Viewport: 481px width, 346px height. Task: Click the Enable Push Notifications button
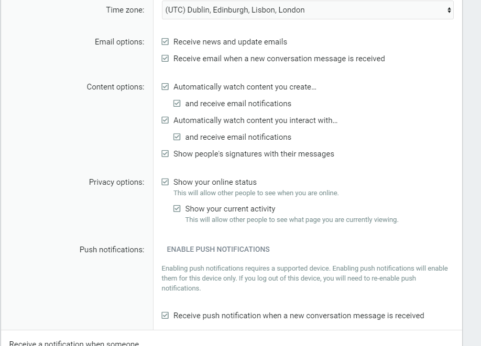tap(218, 250)
